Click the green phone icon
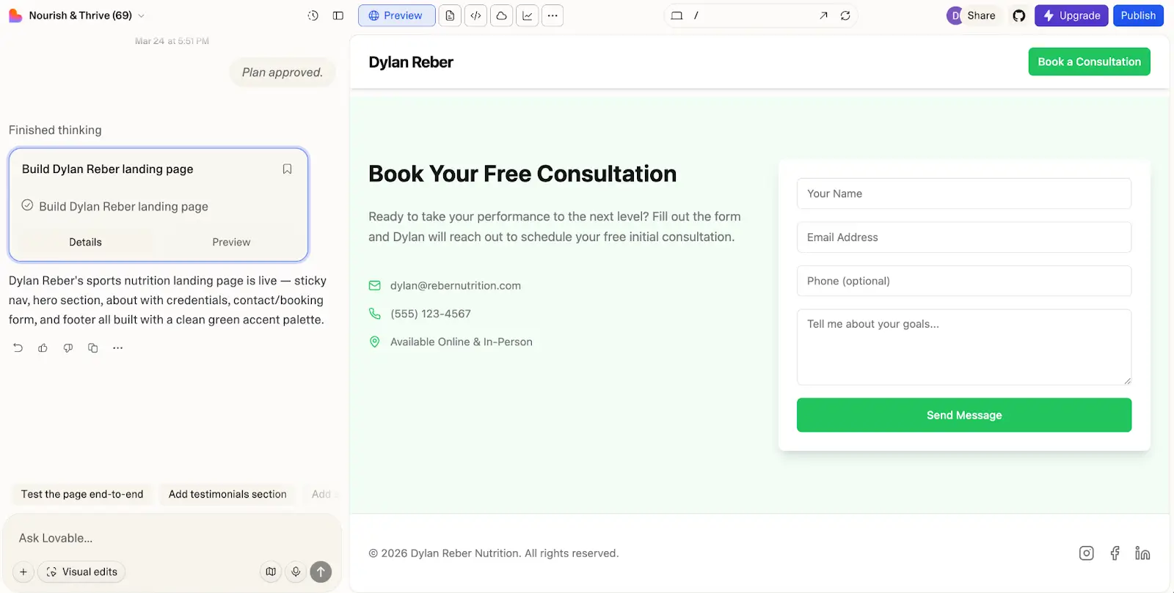Screen dimensions: 1174x593 (375, 314)
